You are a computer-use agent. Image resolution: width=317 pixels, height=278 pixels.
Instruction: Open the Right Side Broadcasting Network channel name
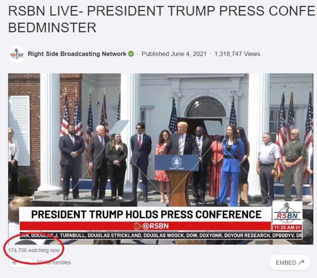point(77,54)
